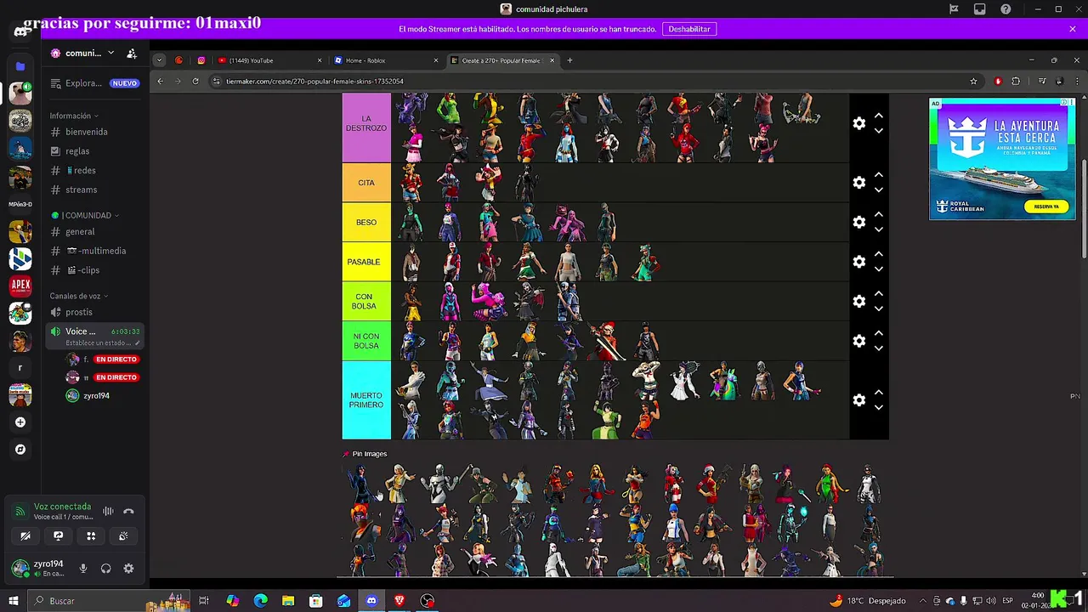Toggle headphone deafen in Discord user panel
This screenshot has height=612, width=1088.
(105, 569)
